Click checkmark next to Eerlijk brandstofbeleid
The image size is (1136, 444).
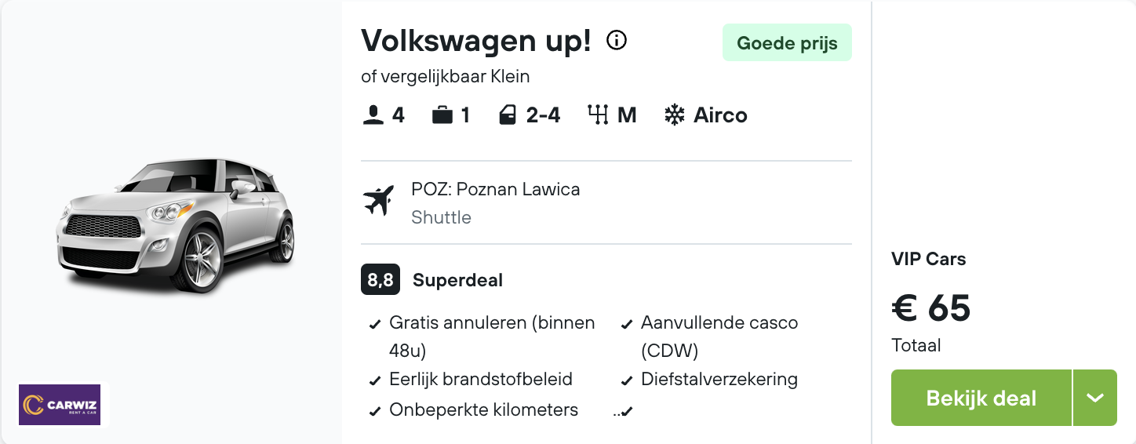pyautogui.click(x=375, y=381)
